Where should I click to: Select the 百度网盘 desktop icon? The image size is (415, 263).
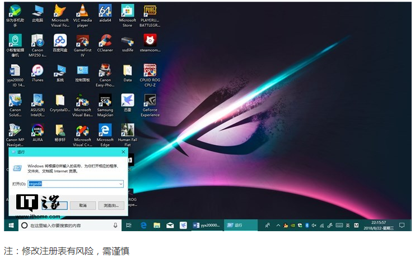(60, 43)
